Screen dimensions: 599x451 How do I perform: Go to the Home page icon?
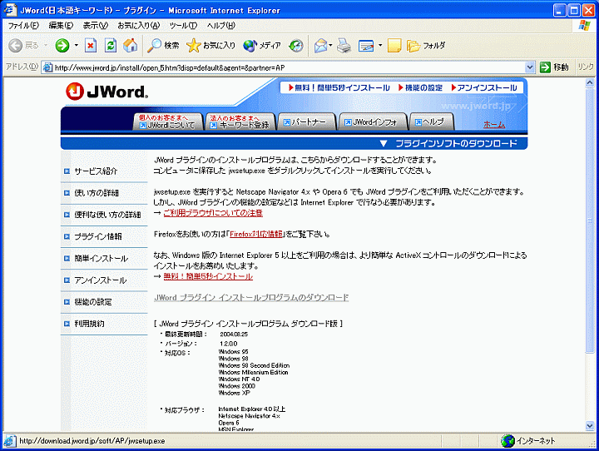(x=129, y=46)
